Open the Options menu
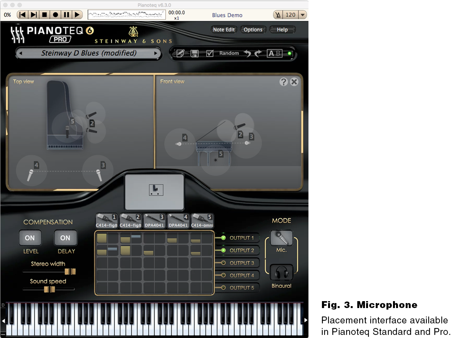Image resolution: width=461 pixels, height=338 pixels. pos(253,29)
